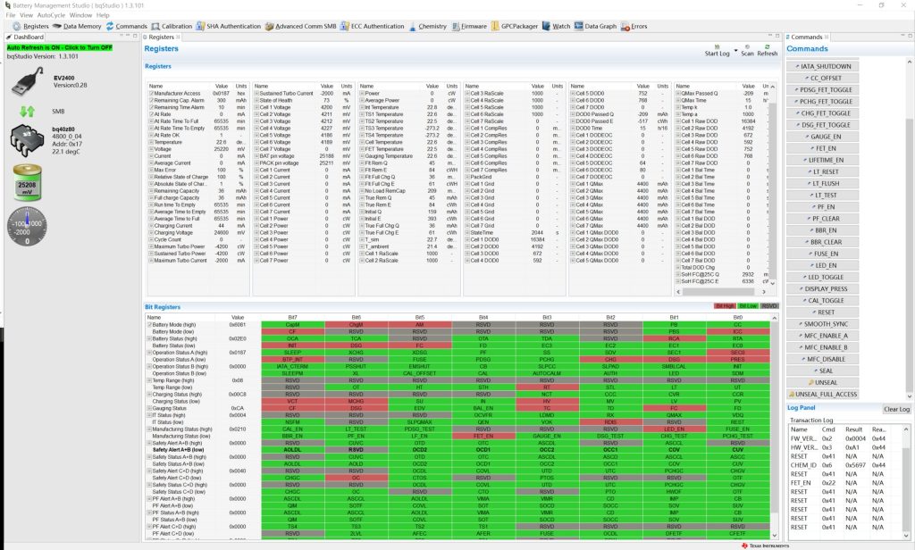The width and height of the screenshot is (915, 550).
Task: Toggle the Remaining Cap. Alarm checkbox
Action: tap(150, 100)
